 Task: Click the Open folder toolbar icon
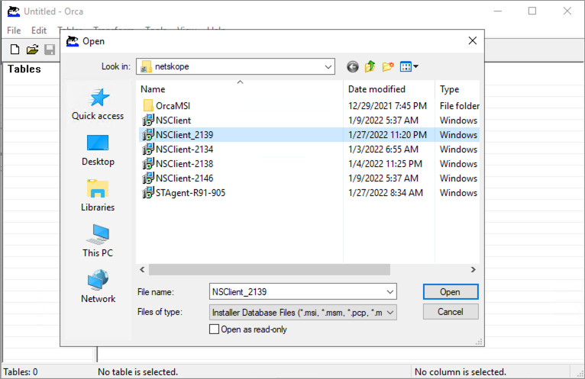click(32, 50)
